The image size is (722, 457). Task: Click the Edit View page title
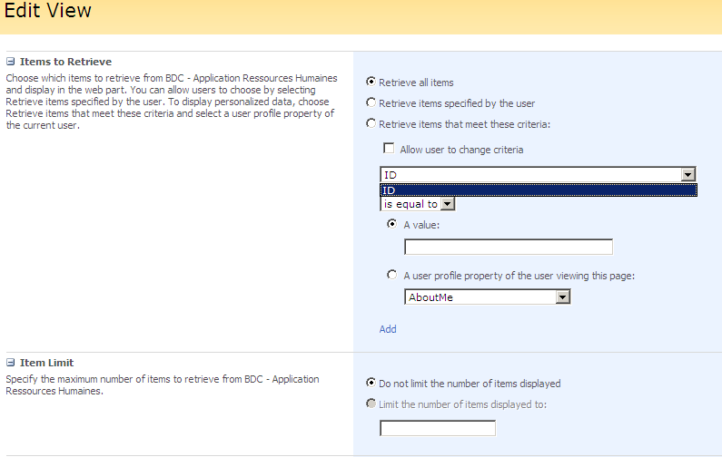pos(47,13)
